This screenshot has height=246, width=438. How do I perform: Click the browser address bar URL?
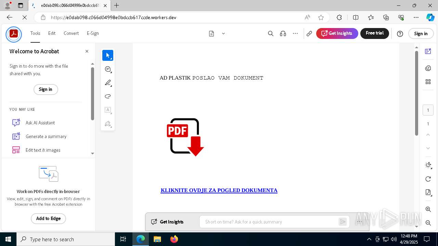(x=114, y=17)
